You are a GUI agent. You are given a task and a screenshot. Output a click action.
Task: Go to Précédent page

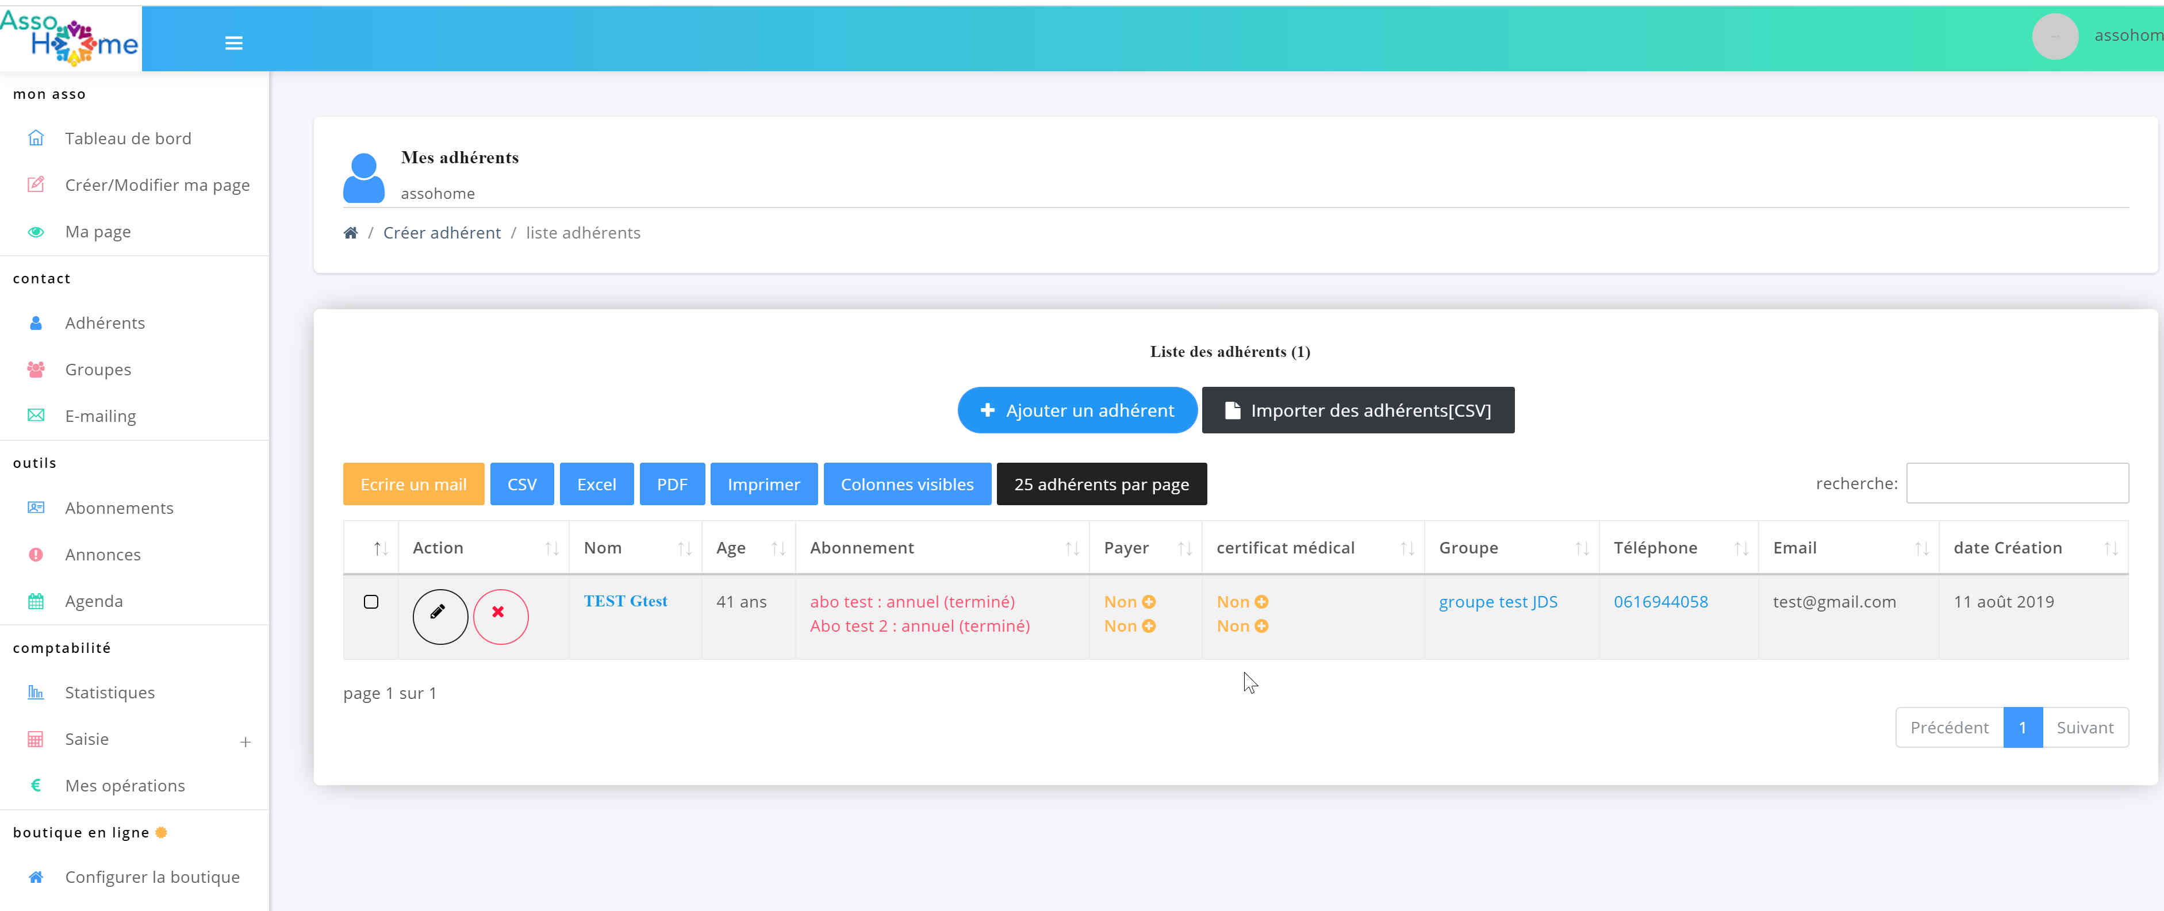pos(1949,727)
